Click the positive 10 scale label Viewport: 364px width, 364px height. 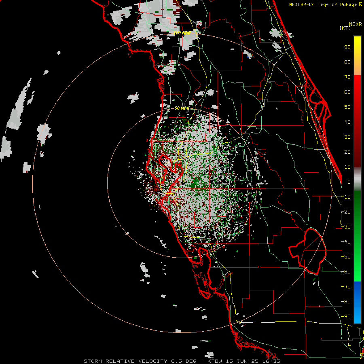pyautogui.click(x=347, y=167)
